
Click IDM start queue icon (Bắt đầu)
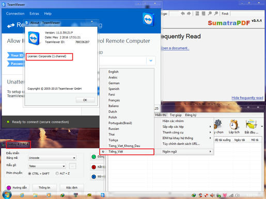[x=251, y=124]
